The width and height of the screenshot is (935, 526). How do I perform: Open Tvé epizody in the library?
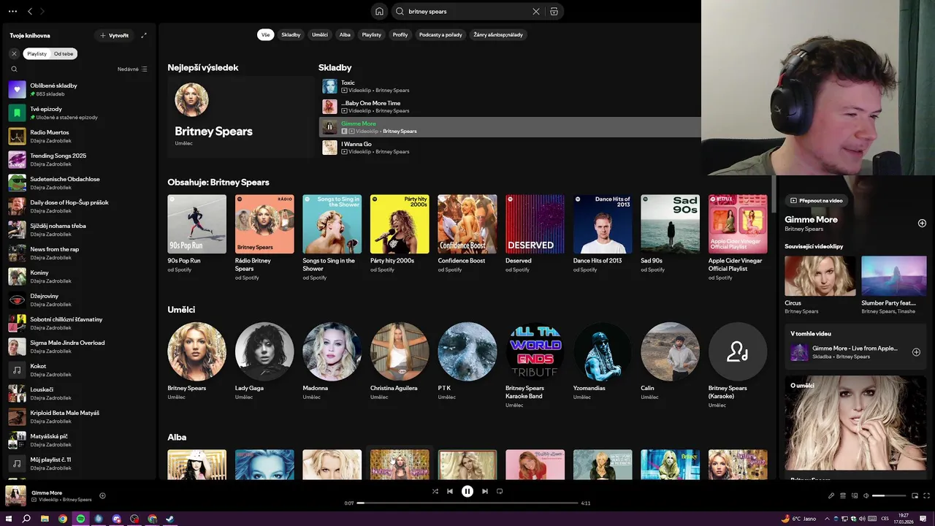(x=78, y=113)
